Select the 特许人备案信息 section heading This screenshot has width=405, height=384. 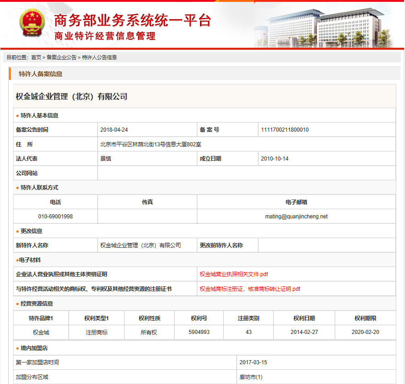(40, 74)
